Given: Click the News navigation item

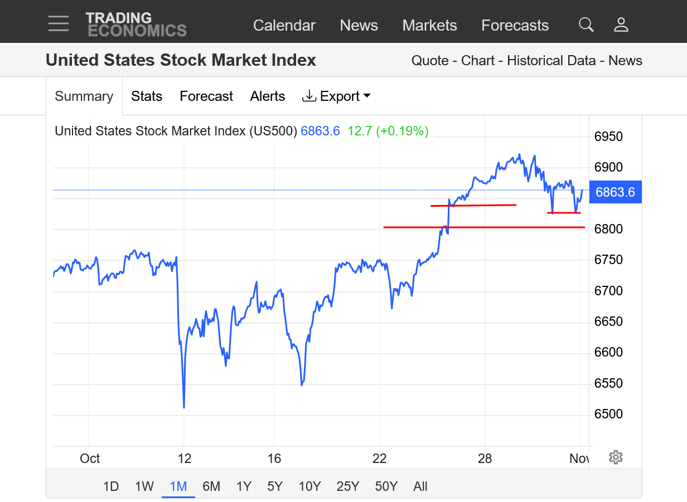Looking at the screenshot, I should click(x=359, y=26).
